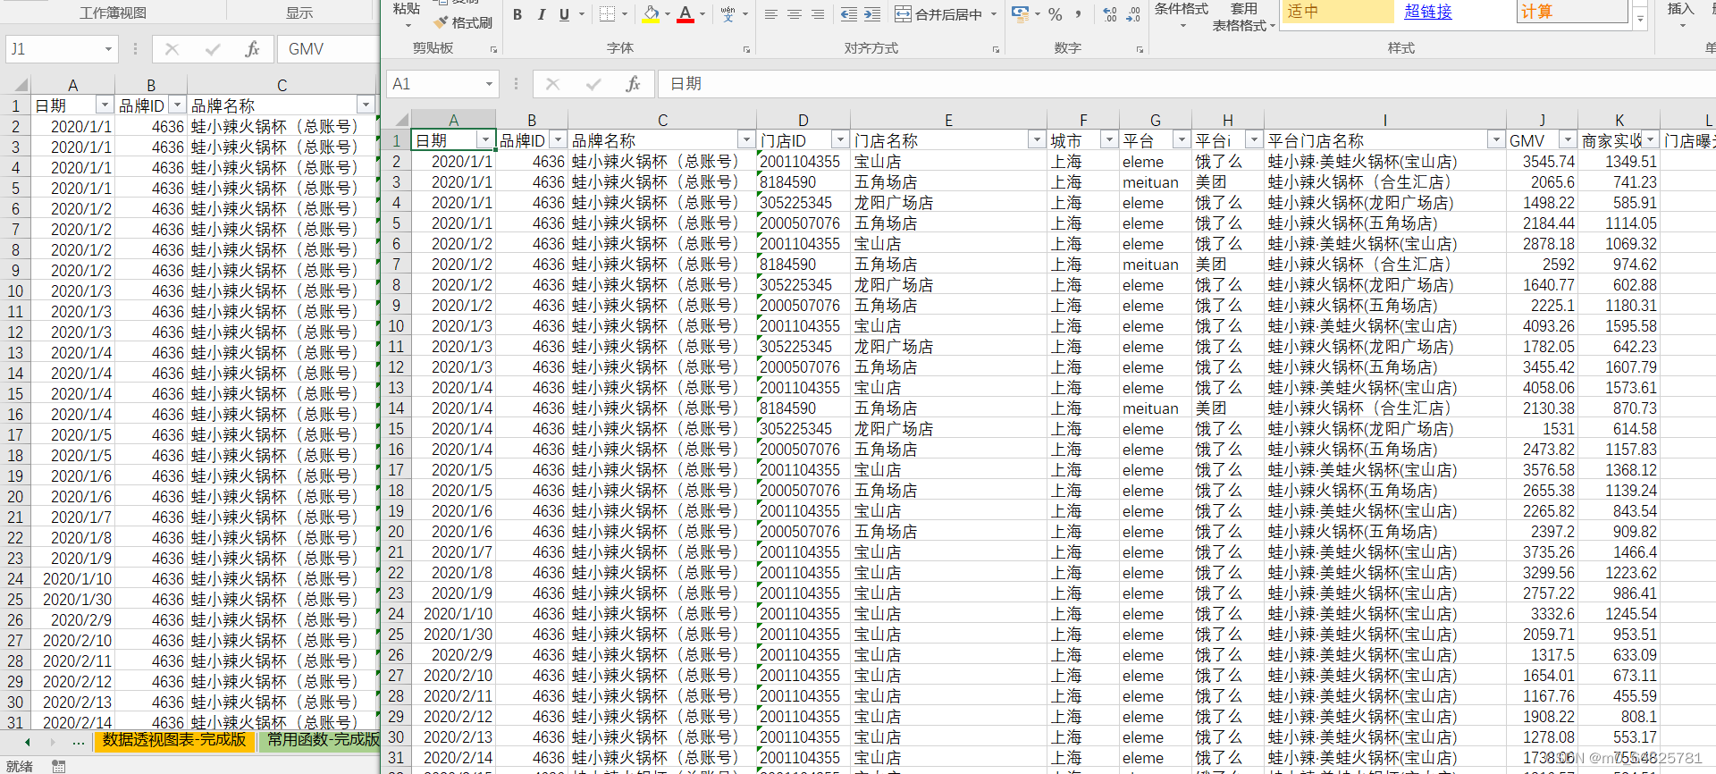Click the front window Name Box showing A1
This screenshot has height=774, width=1716.
pos(442,84)
